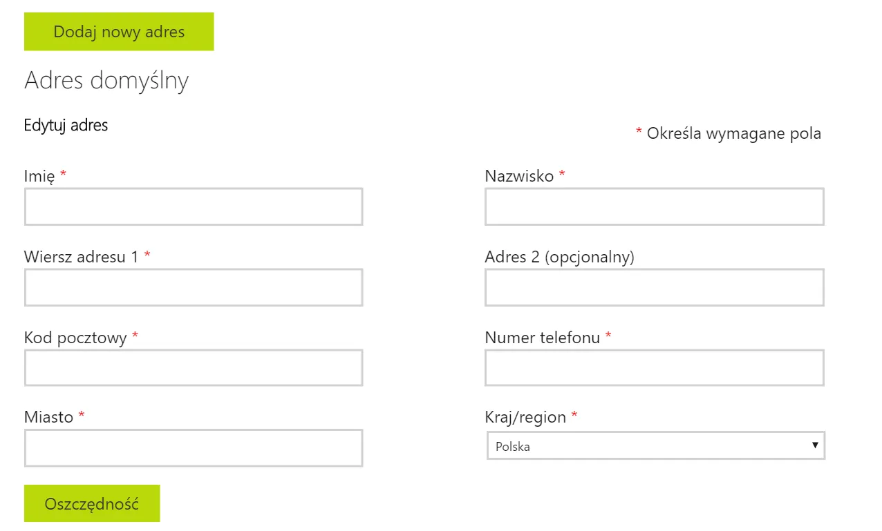Click inside the Imię input field
Screen dimensions: 882x531
coord(194,206)
